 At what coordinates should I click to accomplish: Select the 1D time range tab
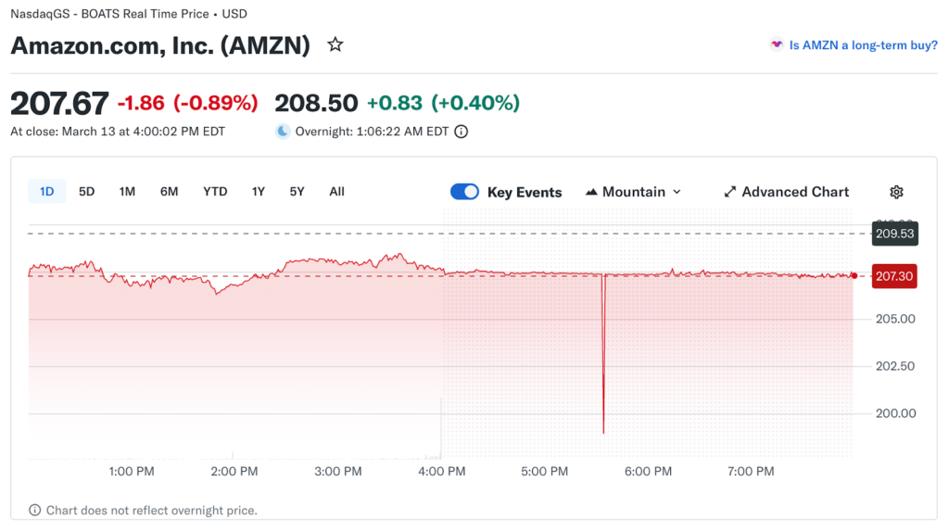pos(46,192)
